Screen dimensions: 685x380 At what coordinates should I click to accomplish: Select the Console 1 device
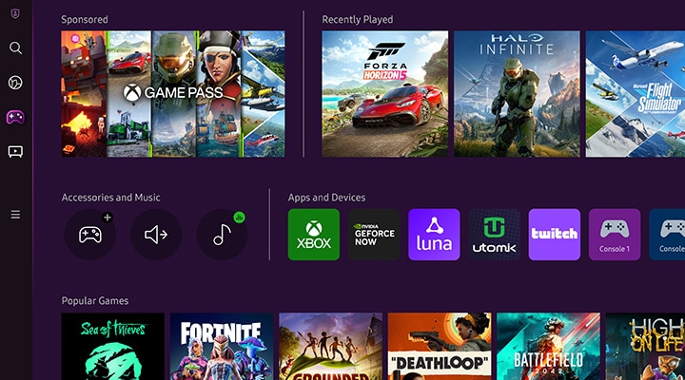[614, 235]
